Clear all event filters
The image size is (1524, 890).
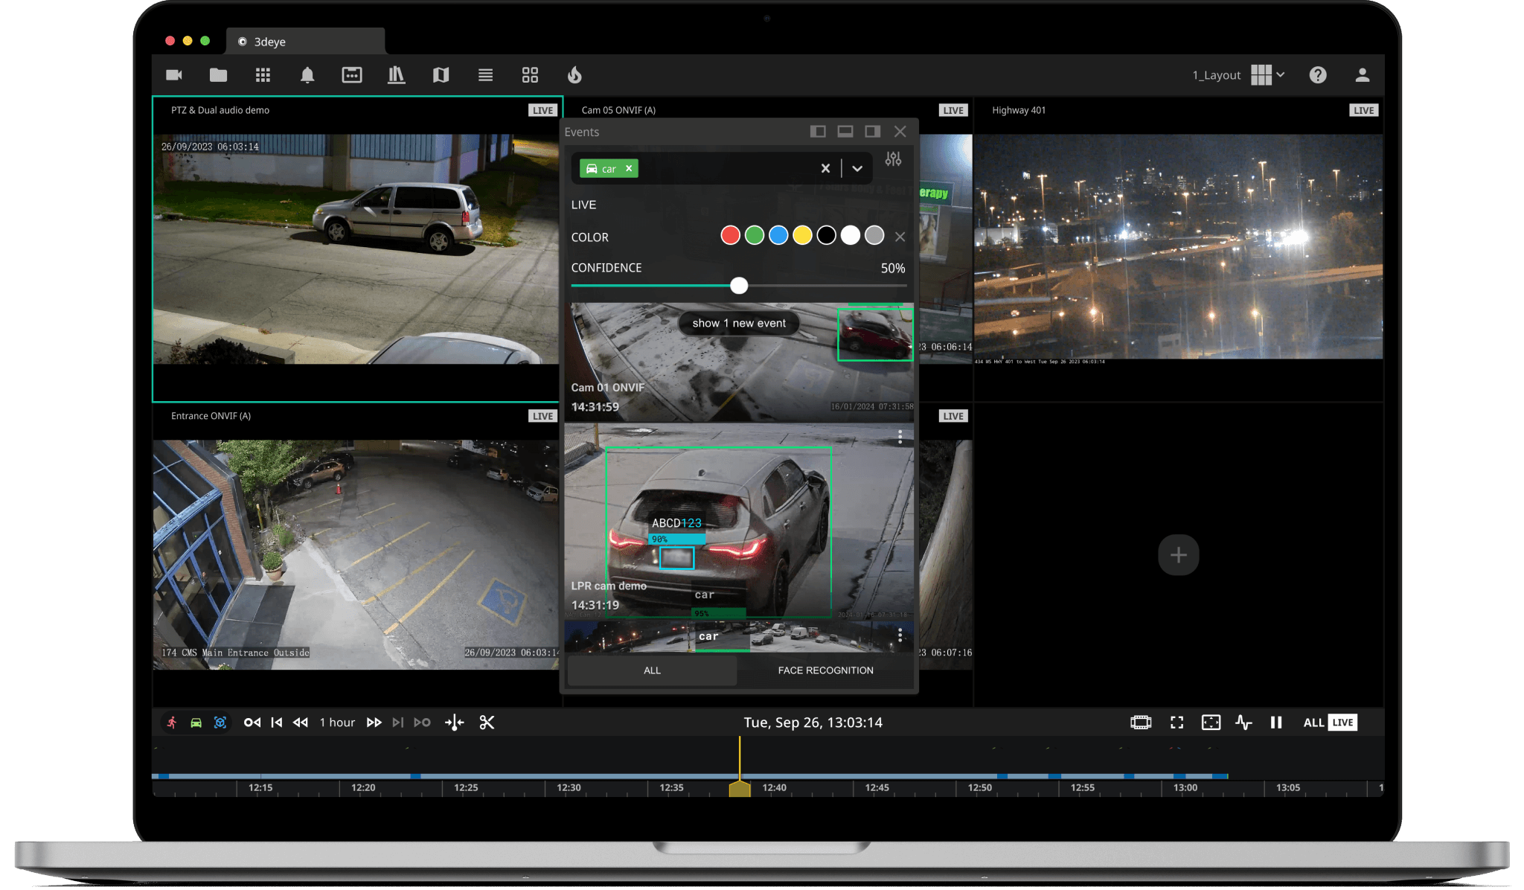point(825,168)
